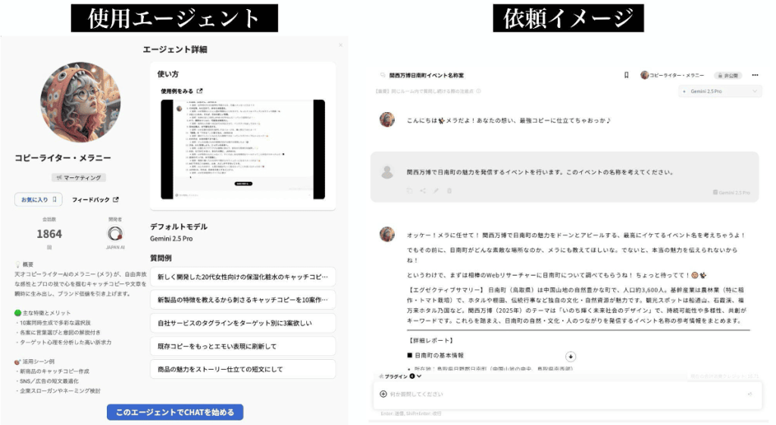Close the エージェント詳細 dialog
The image size is (776, 425).
tap(340, 45)
